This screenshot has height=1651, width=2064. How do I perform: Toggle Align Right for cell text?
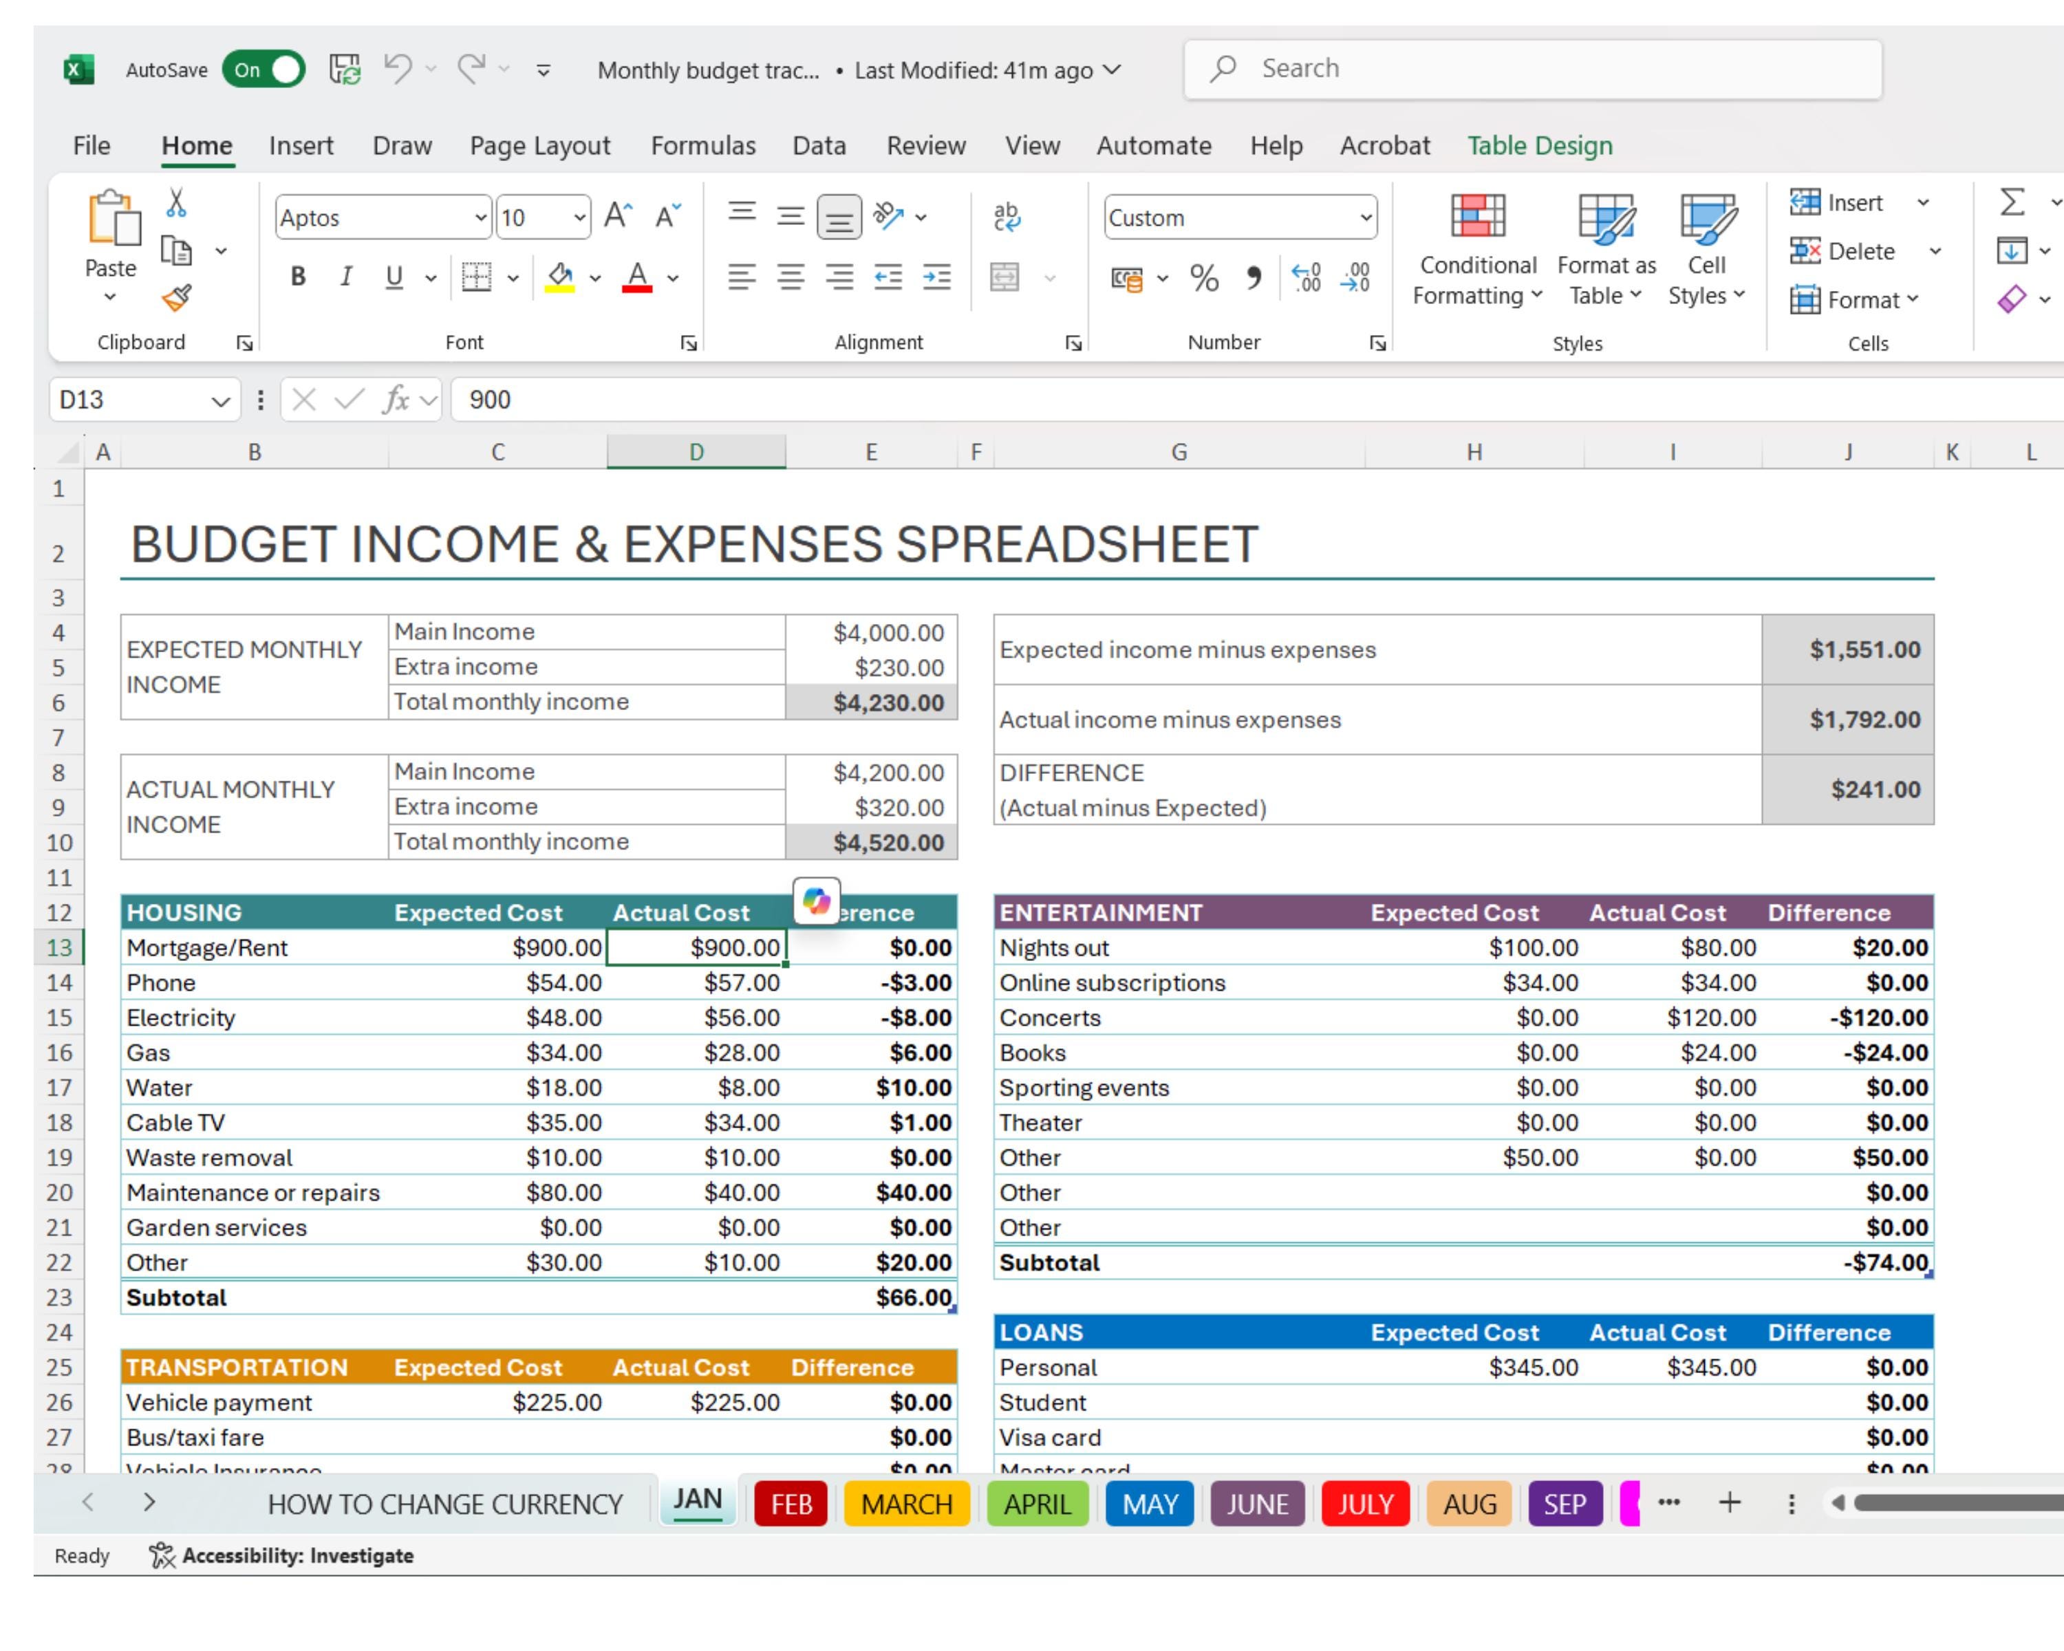[x=839, y=277]
